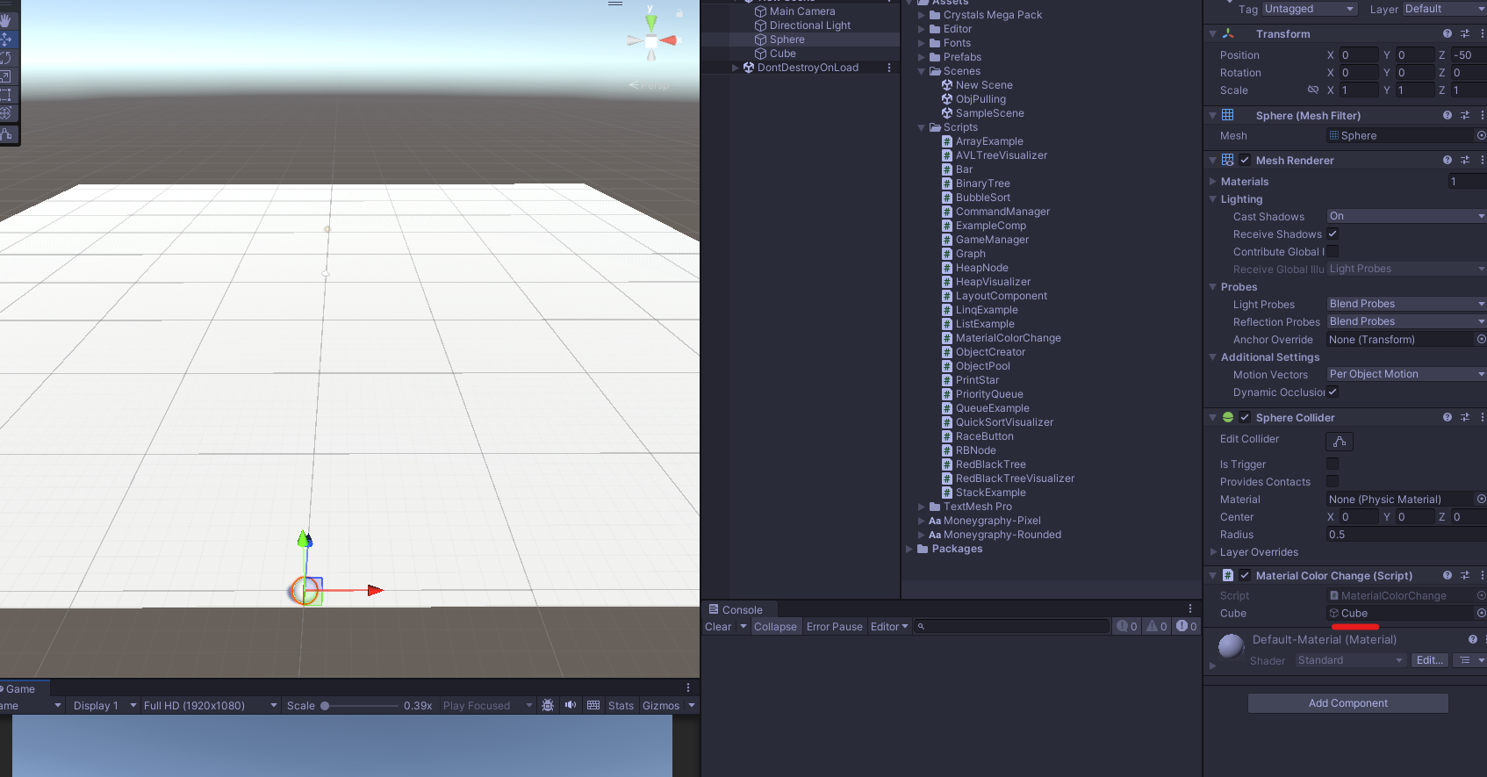Viewport: 1487px width, 777px height.
Task: Toggle the Game view shortcuts keyboard icon
Action: tap(593, 705)
